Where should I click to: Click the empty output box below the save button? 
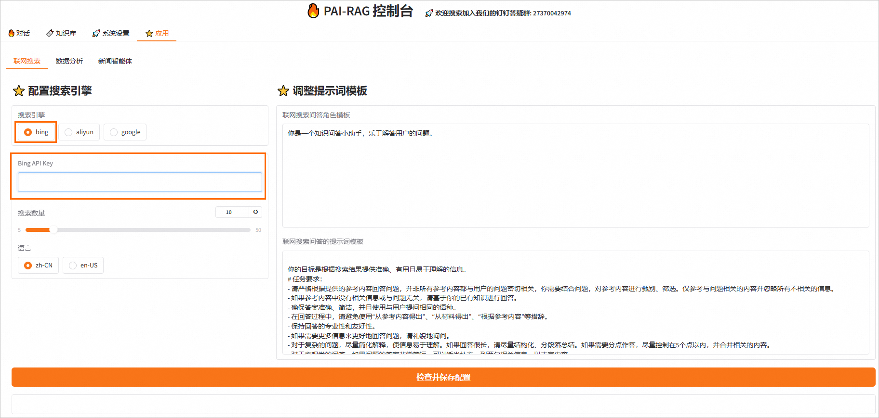pyautogui.click(x=443, y=405)
